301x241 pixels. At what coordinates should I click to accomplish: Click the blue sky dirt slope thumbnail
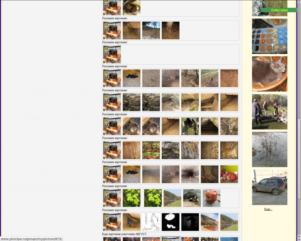[151, 30]
